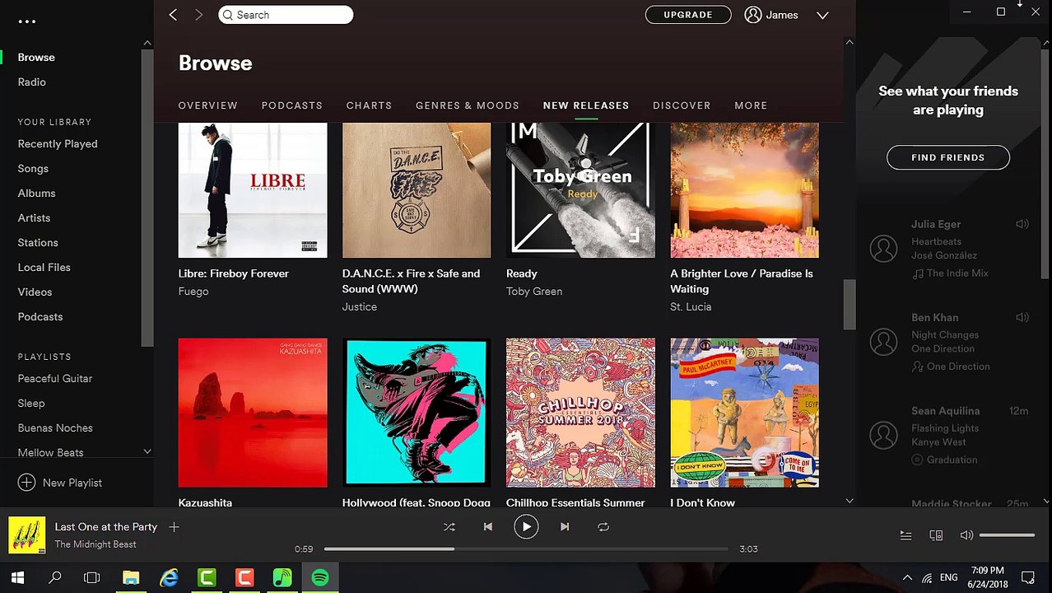Switch to the Overview tab
1052x593 pixels.
(208, 105)
